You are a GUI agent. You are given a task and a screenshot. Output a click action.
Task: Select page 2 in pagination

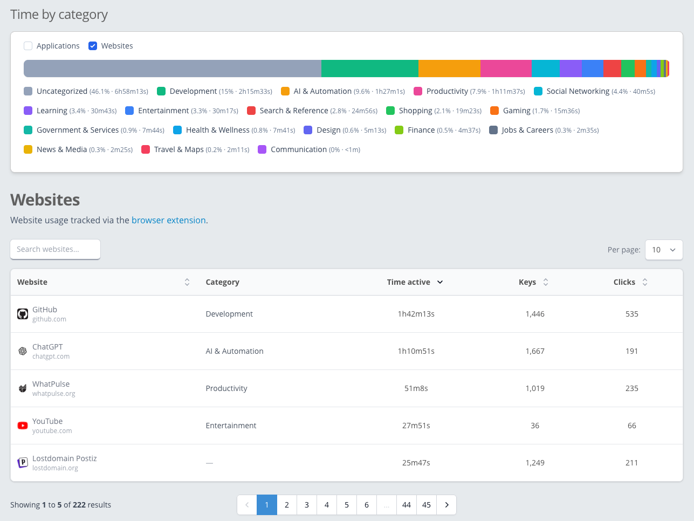tap(286, 505)
